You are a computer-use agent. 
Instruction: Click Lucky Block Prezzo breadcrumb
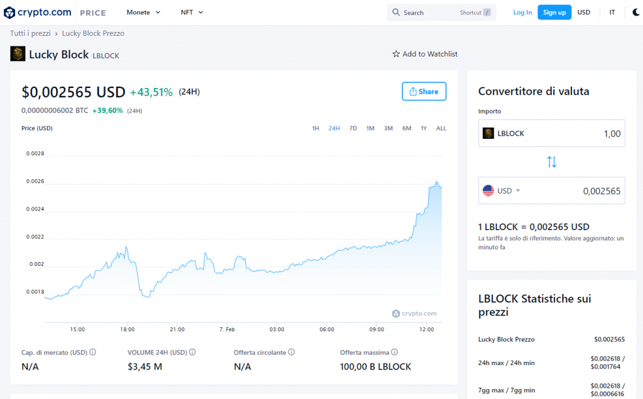[93, 33]
